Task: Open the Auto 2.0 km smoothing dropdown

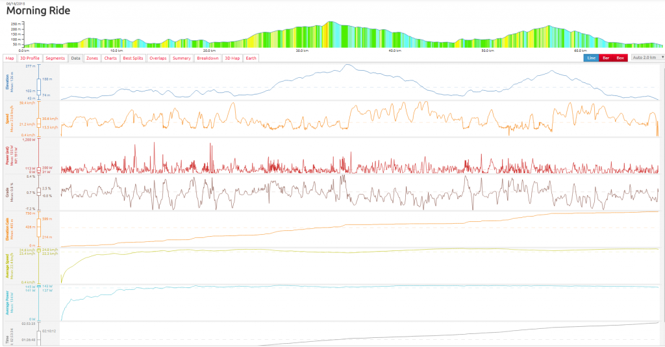Action: coord(647,58)
